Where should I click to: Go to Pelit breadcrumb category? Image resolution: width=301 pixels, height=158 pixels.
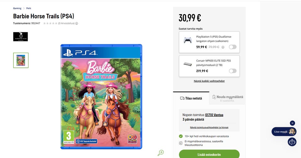[29, 8]
